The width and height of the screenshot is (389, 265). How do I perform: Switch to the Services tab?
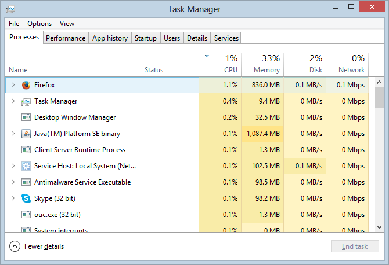point(226,38)
